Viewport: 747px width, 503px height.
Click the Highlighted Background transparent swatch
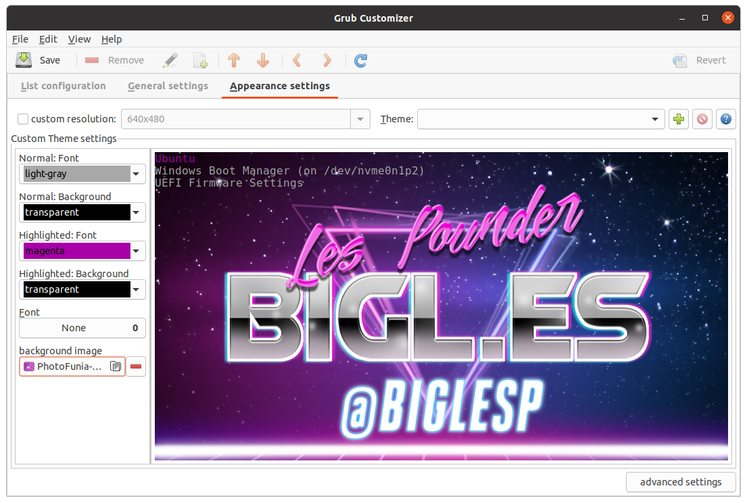coord(76,289)
